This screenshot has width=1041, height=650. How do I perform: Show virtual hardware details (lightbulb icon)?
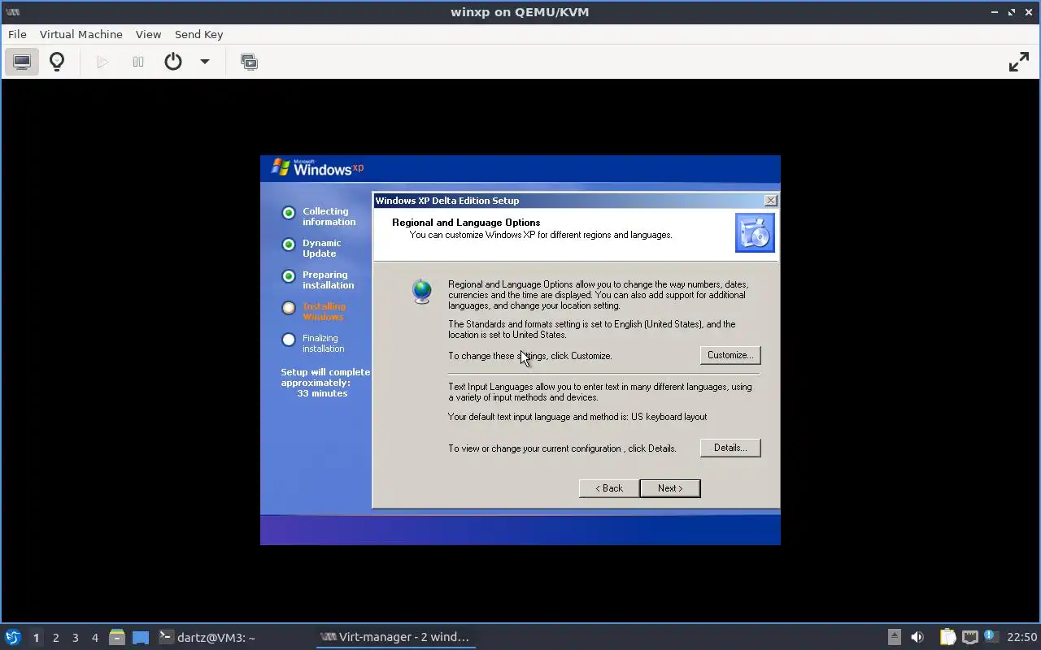pyautogui.click(x=57, y=62)
